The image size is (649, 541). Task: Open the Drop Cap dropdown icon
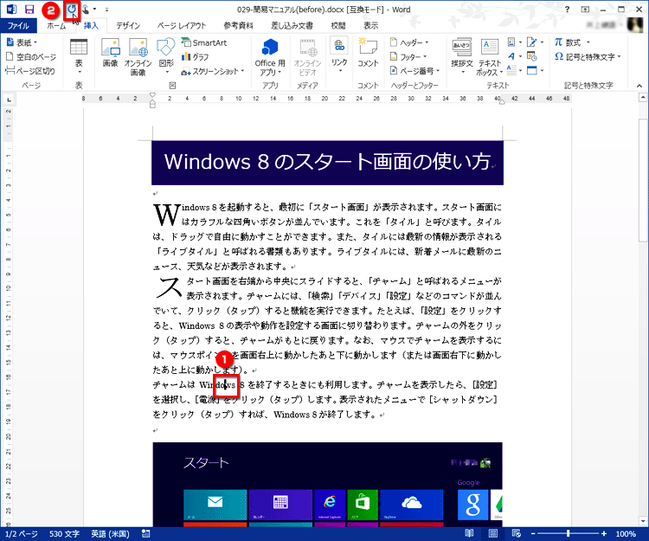(515, 70)
